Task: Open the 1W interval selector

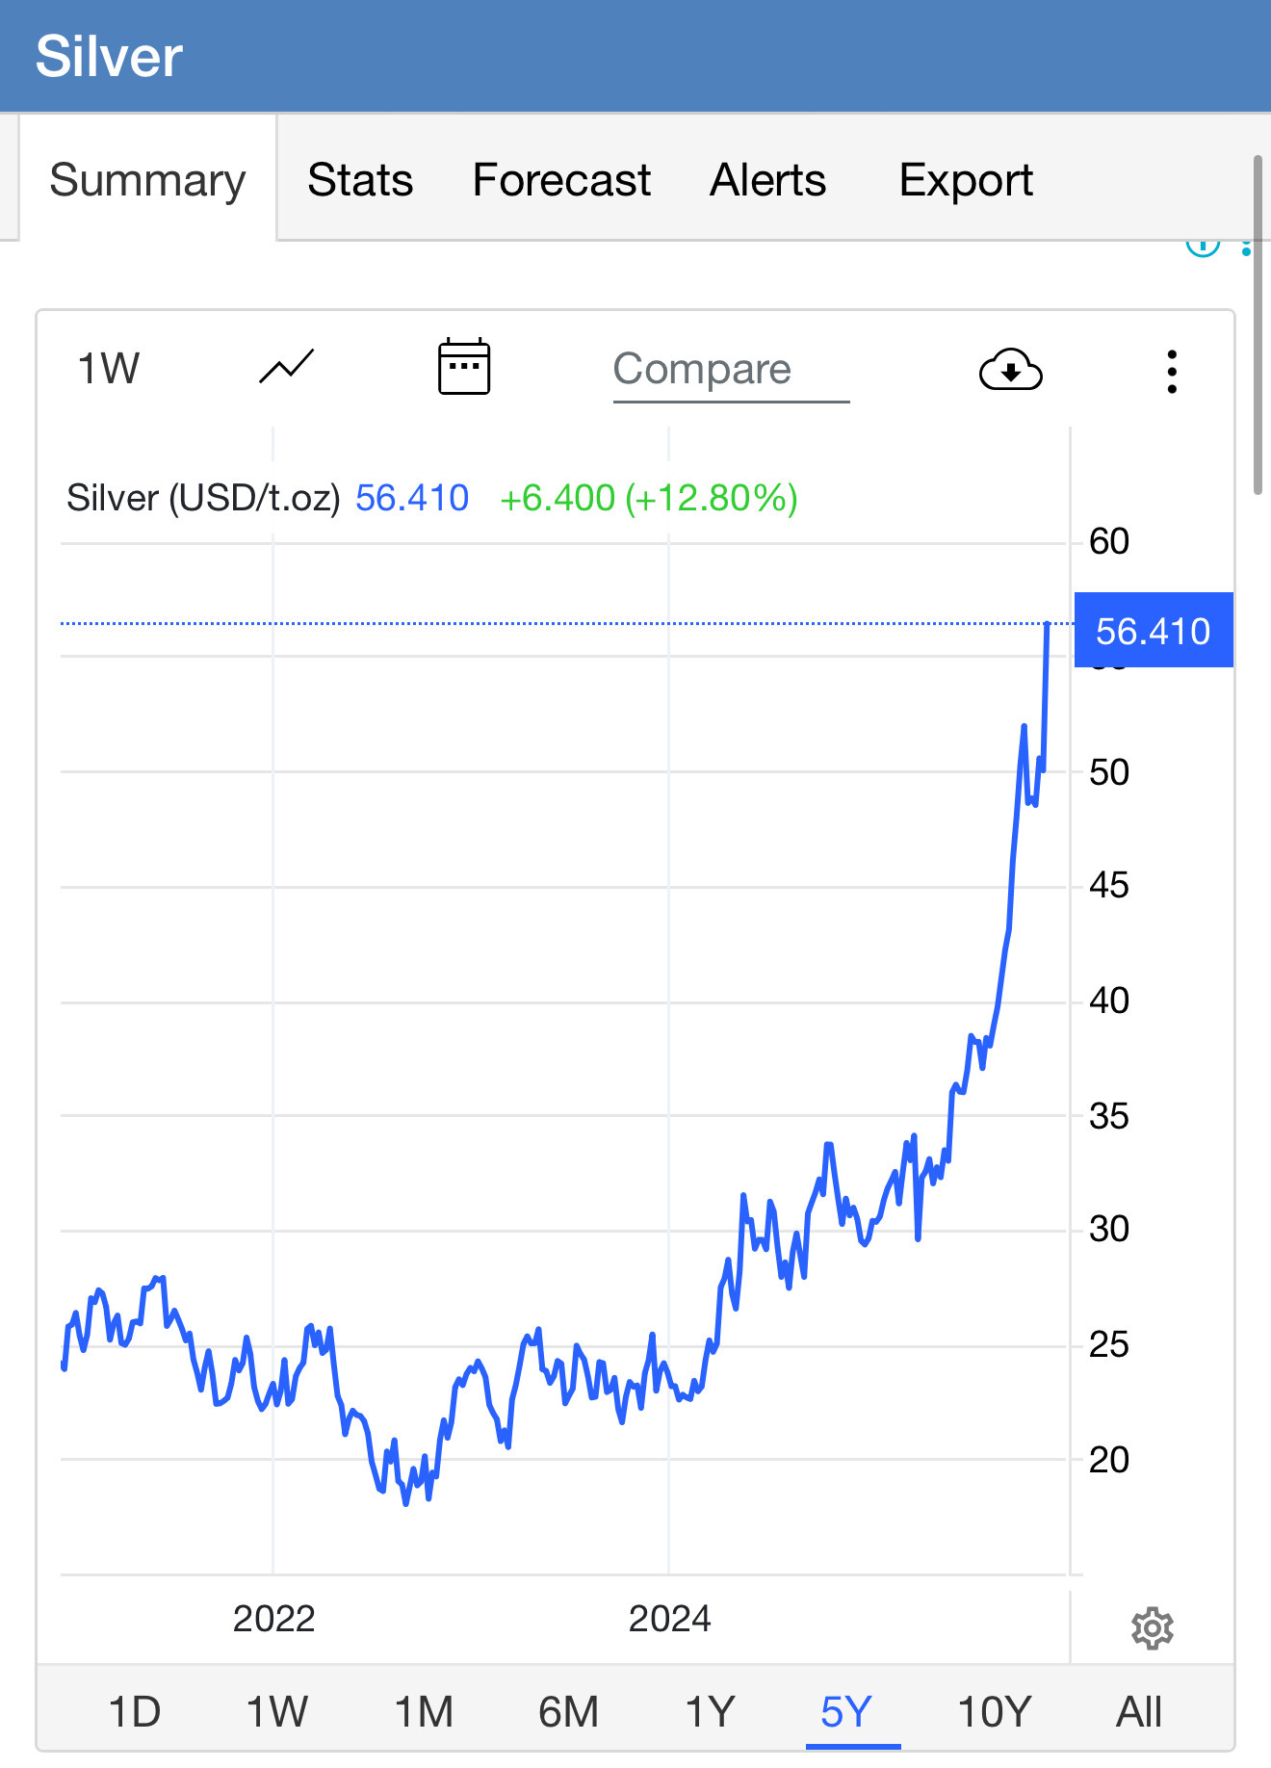Action: click(109, 369)
